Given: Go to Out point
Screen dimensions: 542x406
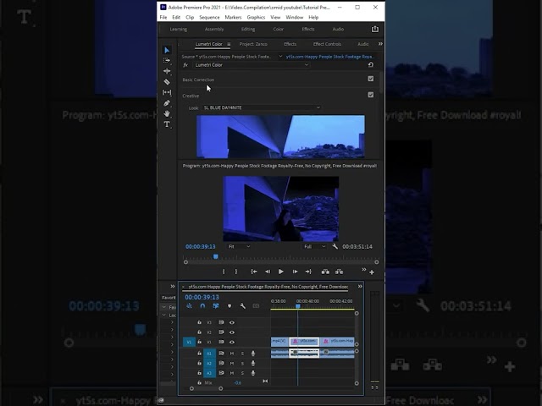Looking at the screenshot, I should coord(308,272).
